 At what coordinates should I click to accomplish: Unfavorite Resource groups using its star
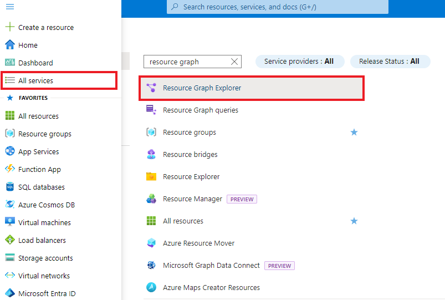(x=354, y=132)
